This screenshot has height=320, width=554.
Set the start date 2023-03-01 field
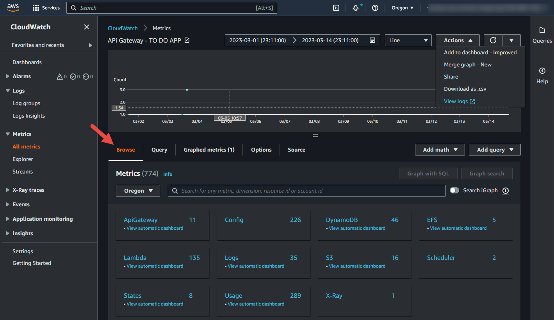258,40
